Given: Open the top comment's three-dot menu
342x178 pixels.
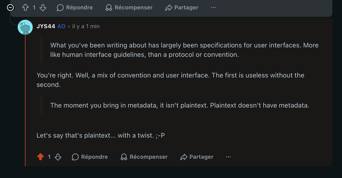Looking at the screenshot, I should 213,8.
